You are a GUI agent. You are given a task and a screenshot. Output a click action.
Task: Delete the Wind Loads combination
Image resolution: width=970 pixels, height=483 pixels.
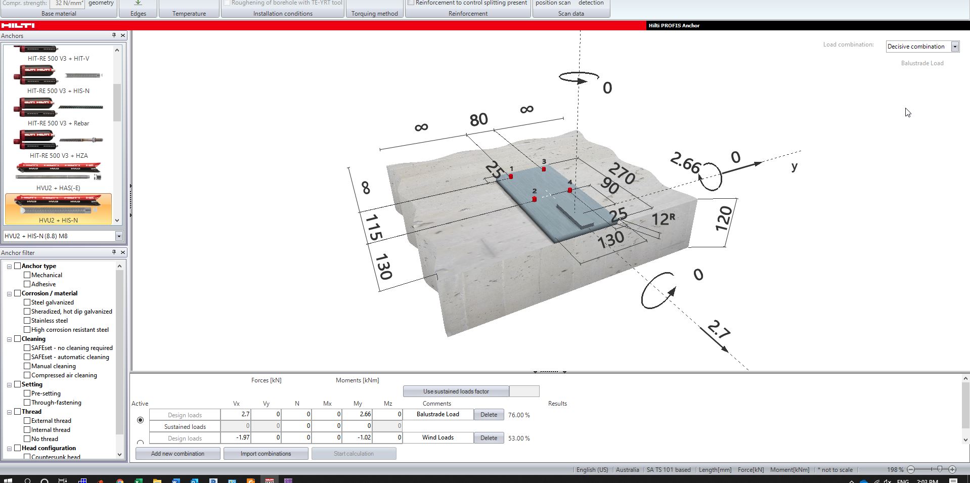(489, 438)
